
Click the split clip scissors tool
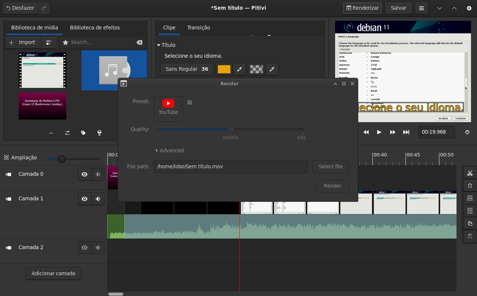click(x=470, y=173)
